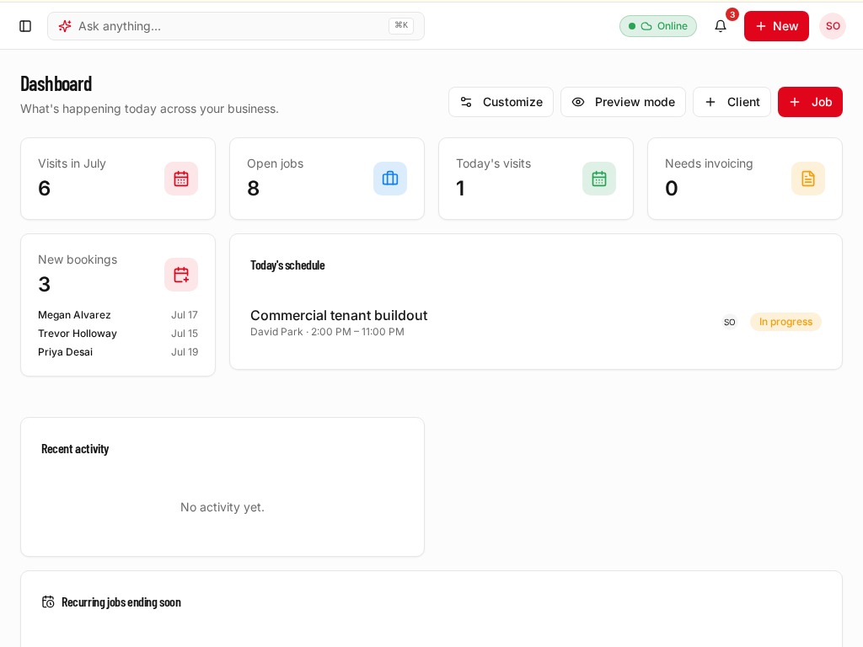Open the Today's visits card

tap(536, 179)
